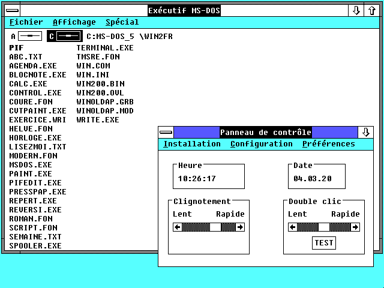This screenshot has height=288, width=384.
Task: Select file ABC.TXT
Action: (26, 57)
